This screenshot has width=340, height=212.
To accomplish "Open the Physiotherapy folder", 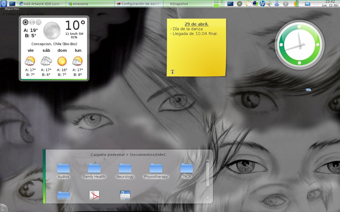I will click(156, 171).
